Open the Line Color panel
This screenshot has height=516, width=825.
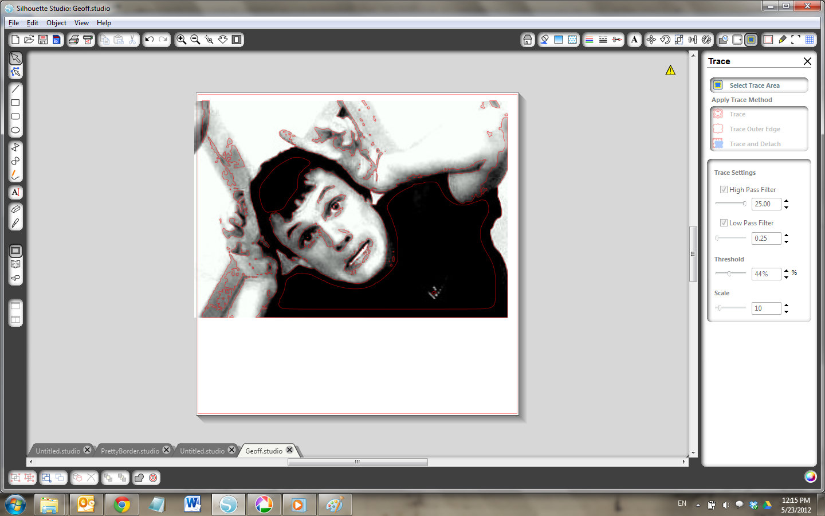pos(590,40)
